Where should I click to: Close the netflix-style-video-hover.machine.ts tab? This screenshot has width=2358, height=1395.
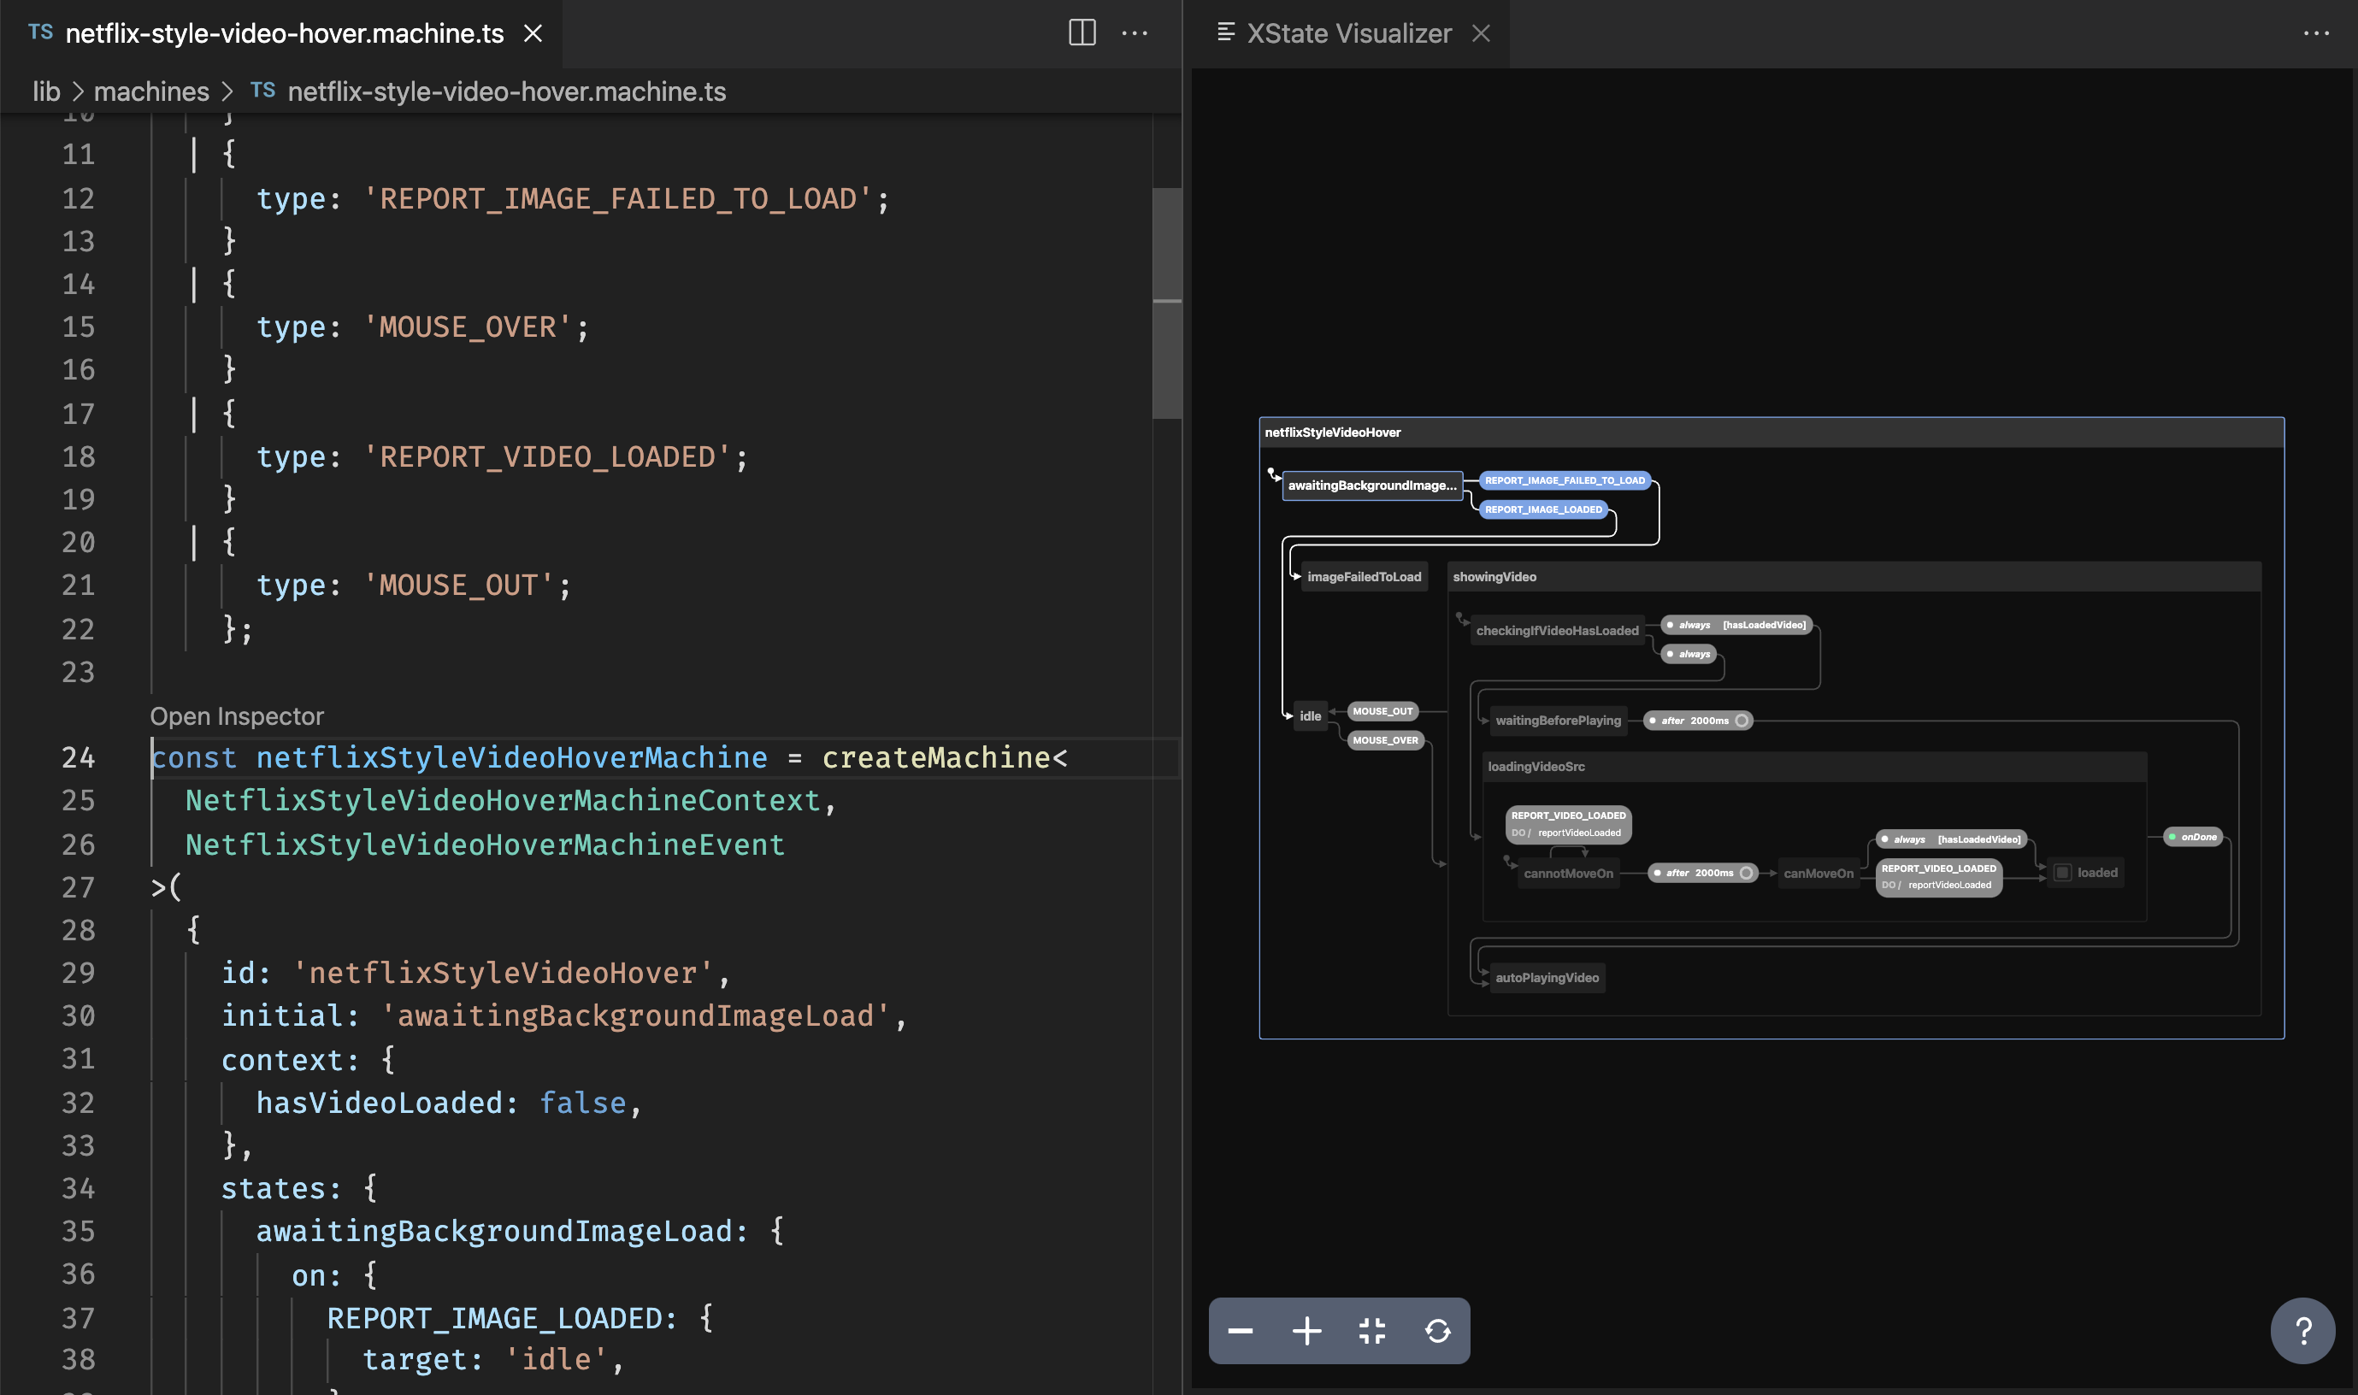point(533,34)
